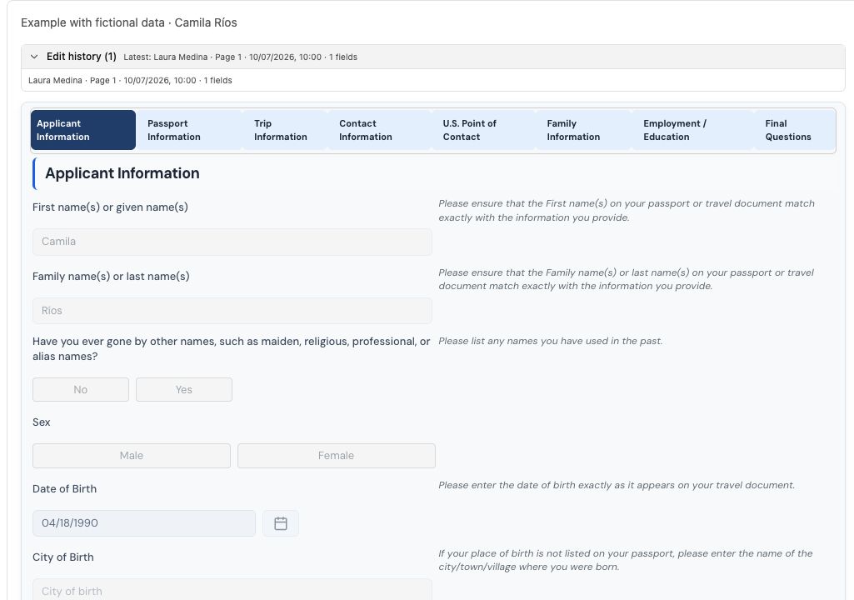Click the Family name input field
The width and height of the screenshot is (854, 600).
tap(232, 311)
